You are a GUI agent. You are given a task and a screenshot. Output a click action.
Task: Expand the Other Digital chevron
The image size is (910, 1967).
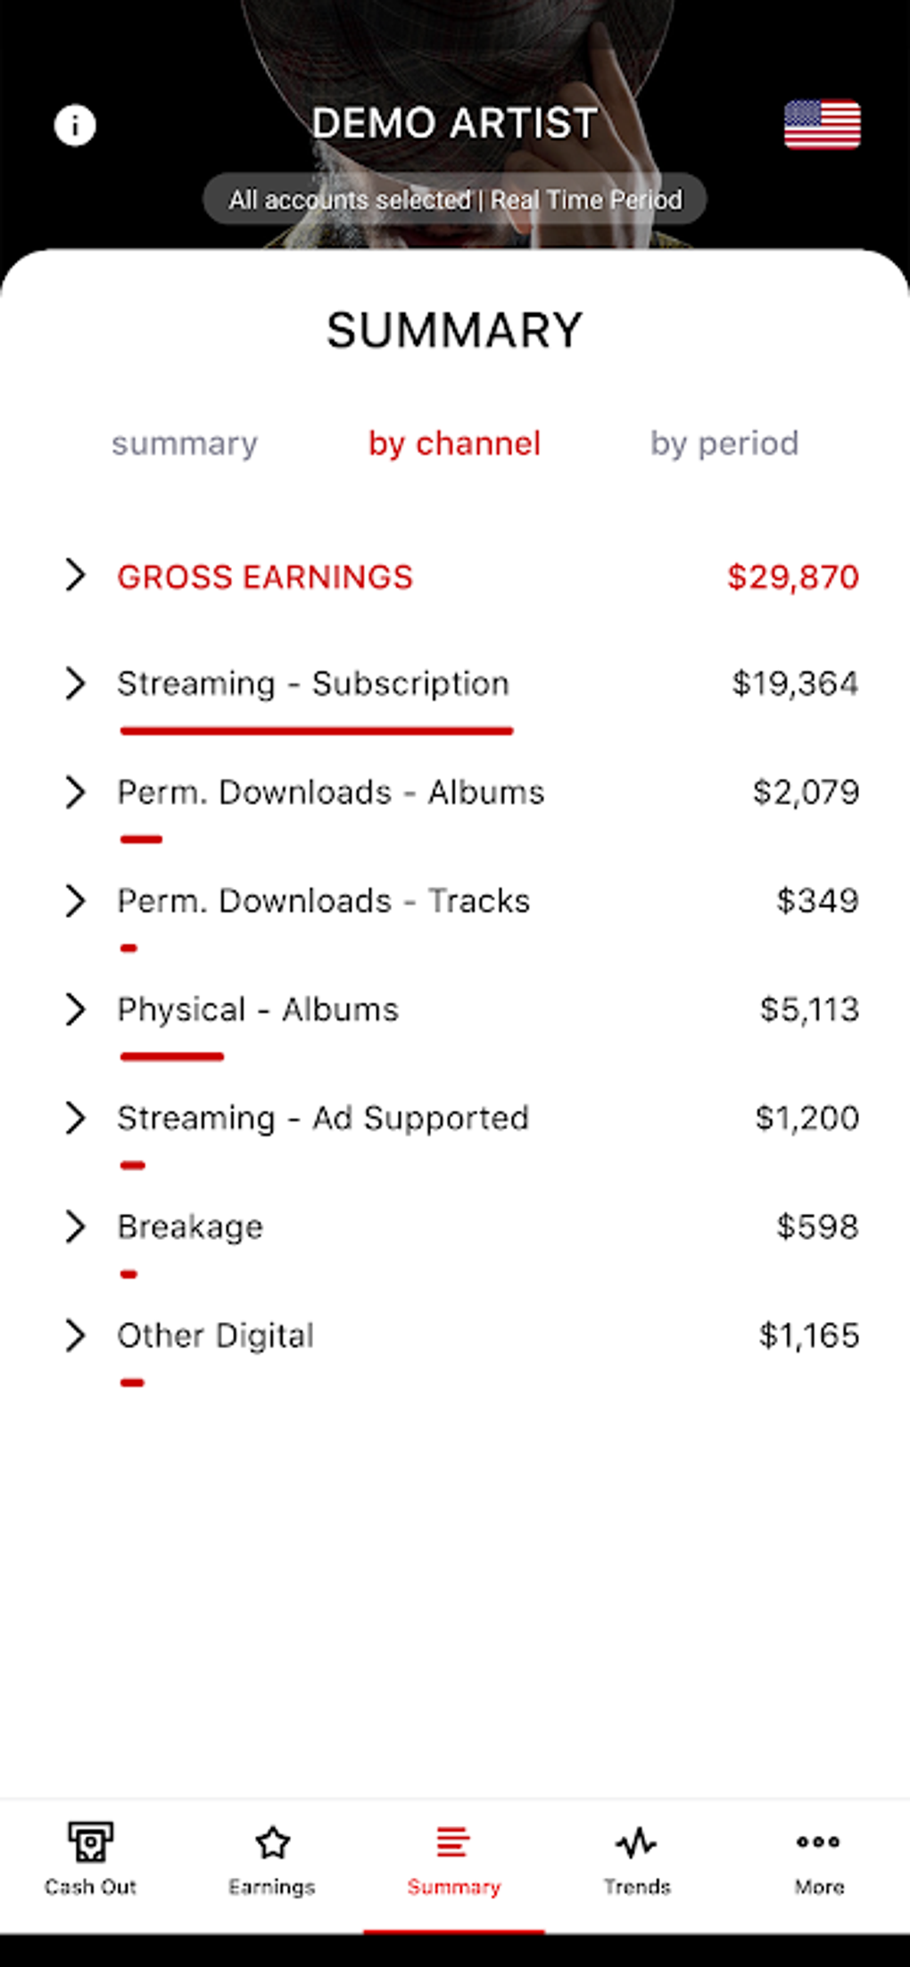76,1335
